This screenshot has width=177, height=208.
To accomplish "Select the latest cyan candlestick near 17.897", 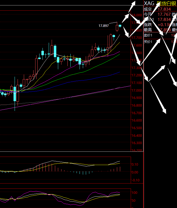I will tap(120, 26).
